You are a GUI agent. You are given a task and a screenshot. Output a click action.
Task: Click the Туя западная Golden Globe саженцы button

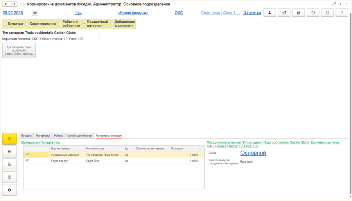[x=19, y=50]
